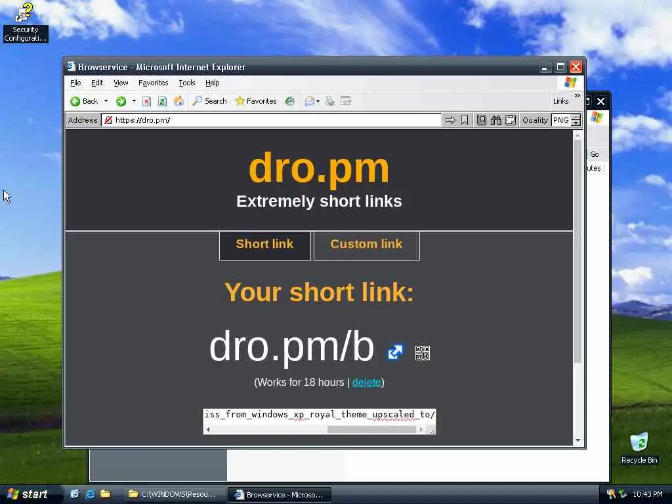Open the Favorites menu
Image resolution: width=672 pixels, height=504 pixels.
coord(153,83)
